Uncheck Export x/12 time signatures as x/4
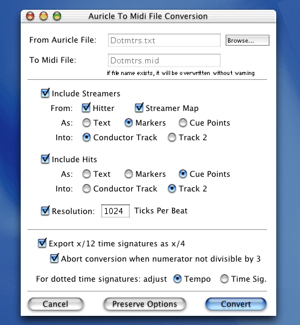 coord(42,243)
